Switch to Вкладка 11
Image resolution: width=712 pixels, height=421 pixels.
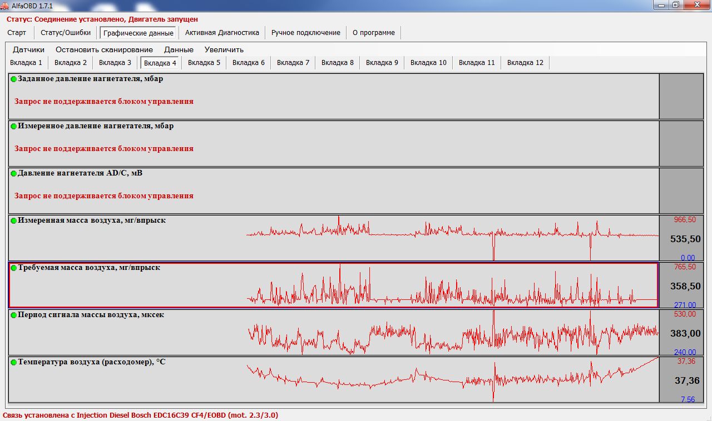[477, 63]
